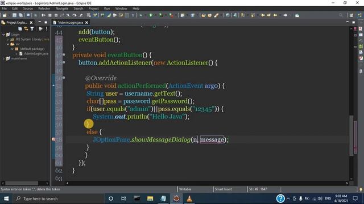The image size is (364, 204).
Task: Click the Windows Start button
Action: click(x=6, y=198)
